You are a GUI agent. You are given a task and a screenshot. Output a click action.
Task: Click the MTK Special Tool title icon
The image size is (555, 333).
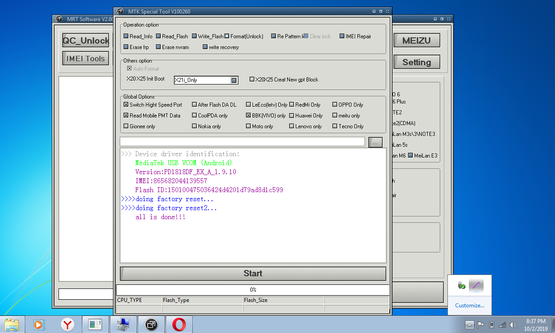120,11
